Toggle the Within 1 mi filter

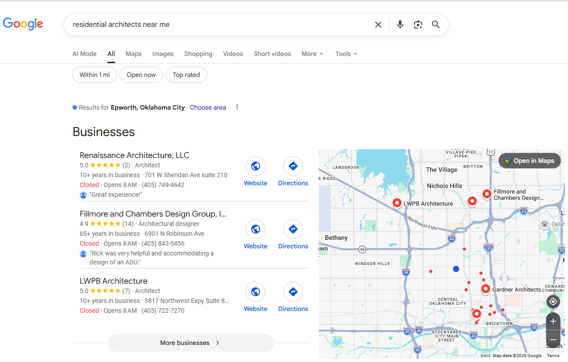94,75
